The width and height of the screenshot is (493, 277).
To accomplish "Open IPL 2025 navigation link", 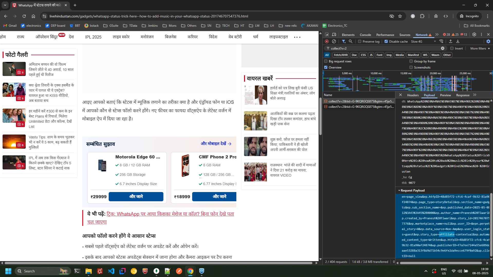I will point(93,37).
